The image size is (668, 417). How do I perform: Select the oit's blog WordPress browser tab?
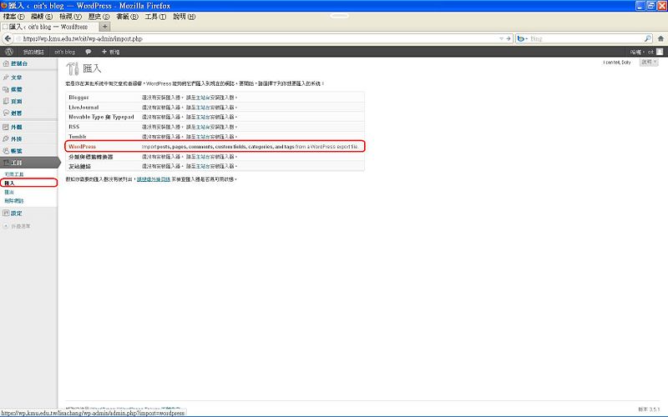[49, 27]
